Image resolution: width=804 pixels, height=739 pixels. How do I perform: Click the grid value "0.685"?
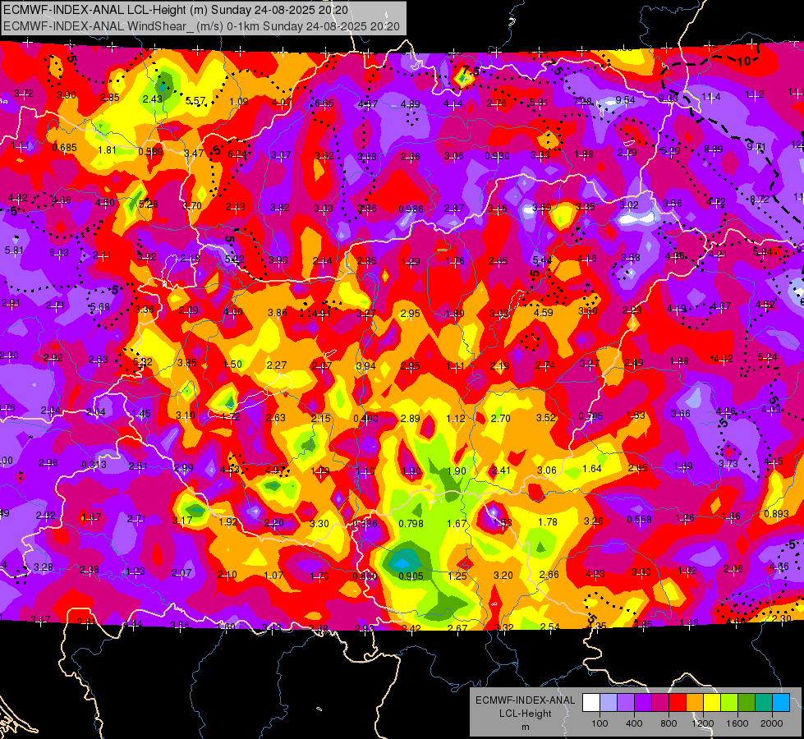click(65, 148)
